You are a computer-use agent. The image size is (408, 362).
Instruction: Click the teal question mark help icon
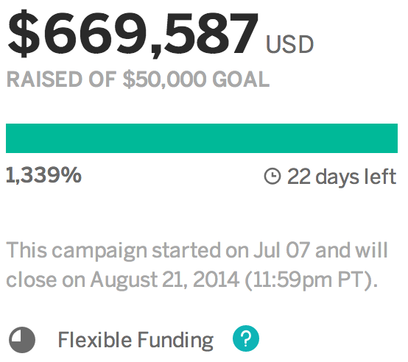point(246,338)
